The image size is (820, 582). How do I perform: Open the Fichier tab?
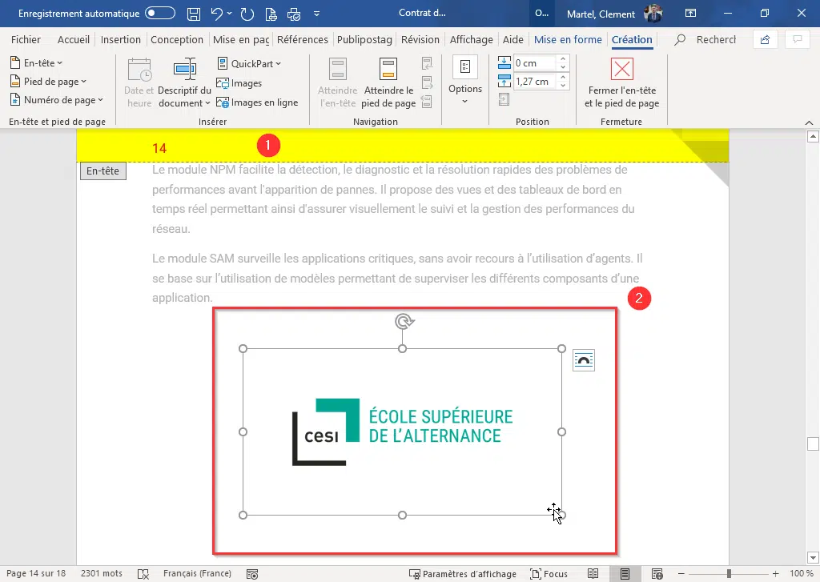tap(26, 40)
